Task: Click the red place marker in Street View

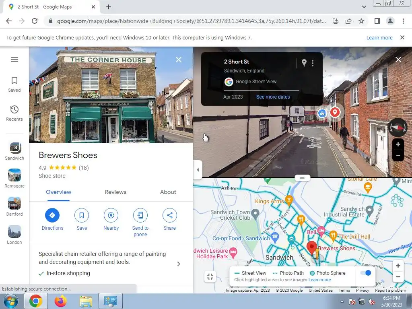Action: 335,112
